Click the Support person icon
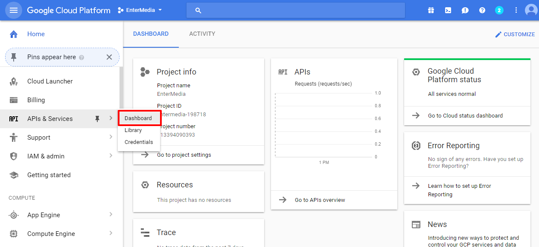539x247 pixels. [14, 138]
